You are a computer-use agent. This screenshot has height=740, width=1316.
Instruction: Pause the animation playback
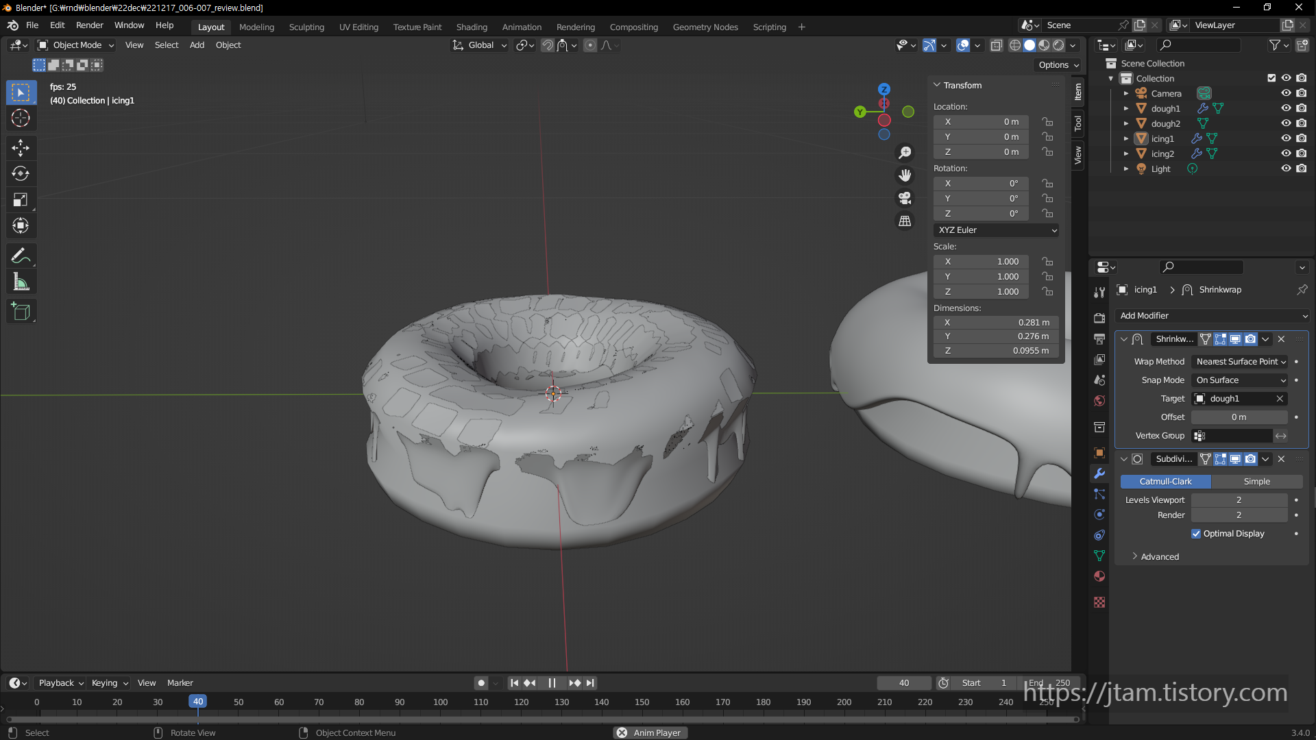[x=552, y=683]
